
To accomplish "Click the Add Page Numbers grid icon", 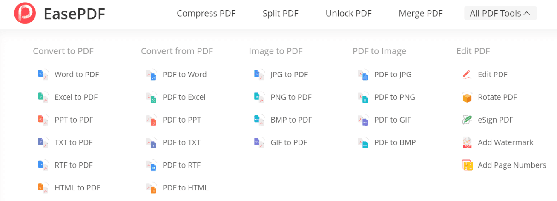I will coord(467,165).
